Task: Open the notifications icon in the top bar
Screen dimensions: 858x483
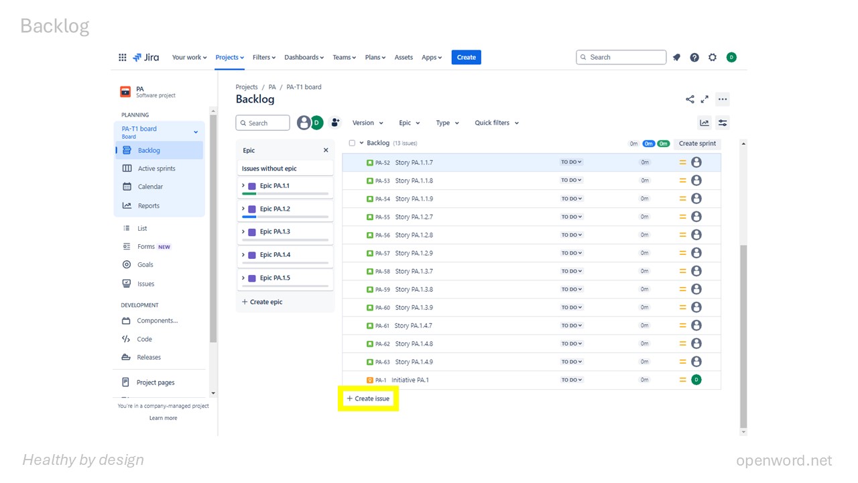Action: pyautogui.click(x=676, y=58)
